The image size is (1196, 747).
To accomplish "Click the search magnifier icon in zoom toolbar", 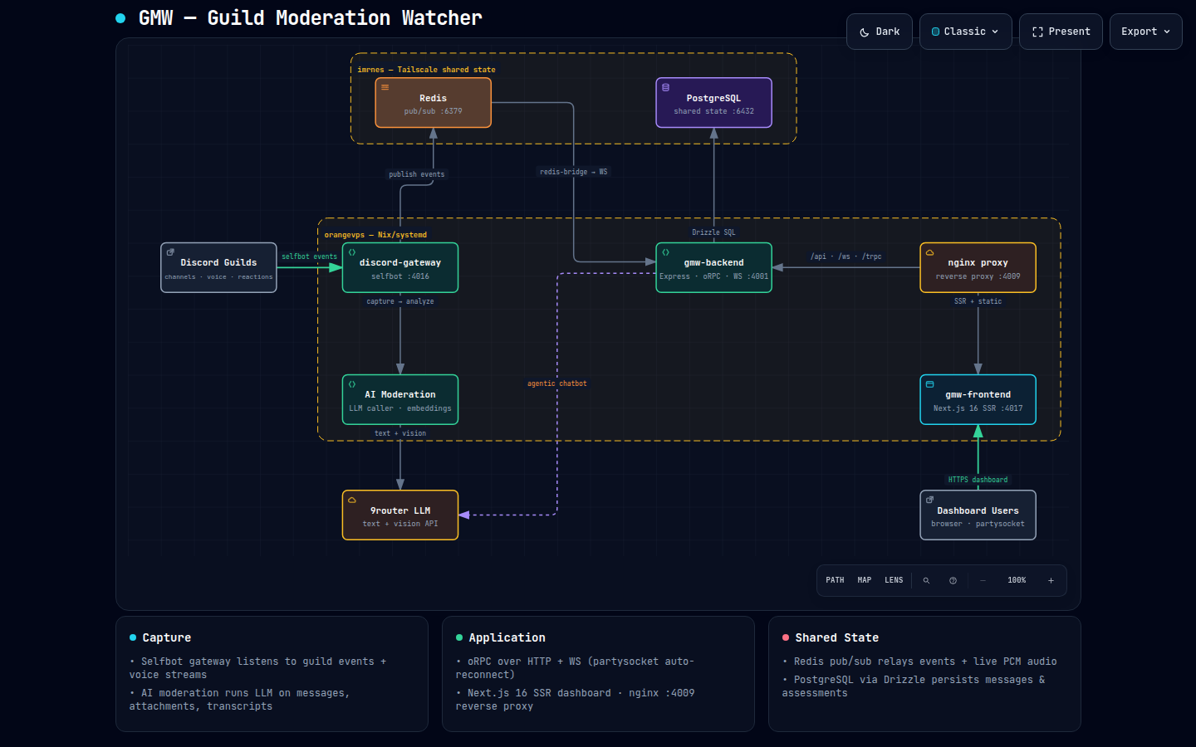I will point(926,580).
